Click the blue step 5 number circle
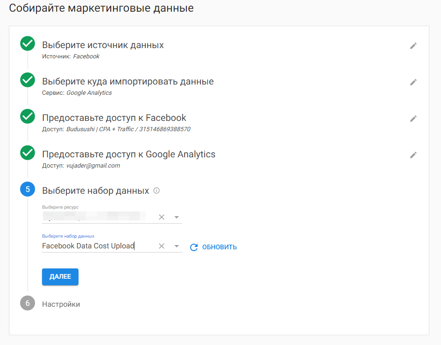 [x=28, y=190]
